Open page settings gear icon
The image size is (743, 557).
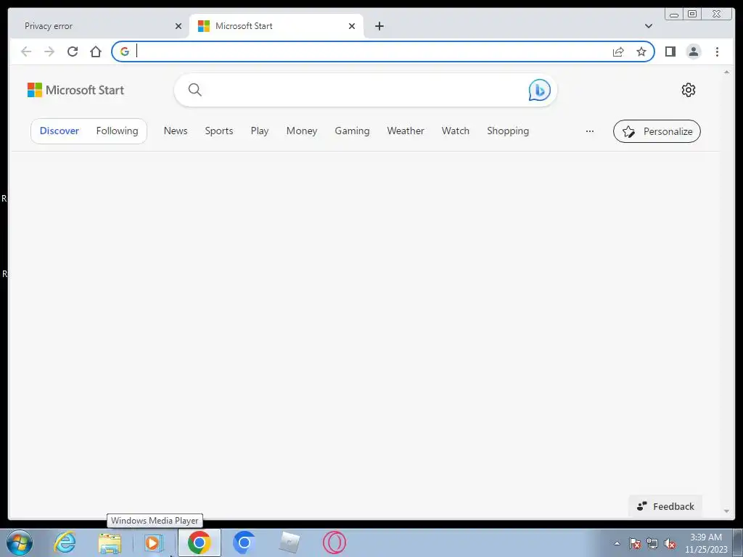click(688, 90)
